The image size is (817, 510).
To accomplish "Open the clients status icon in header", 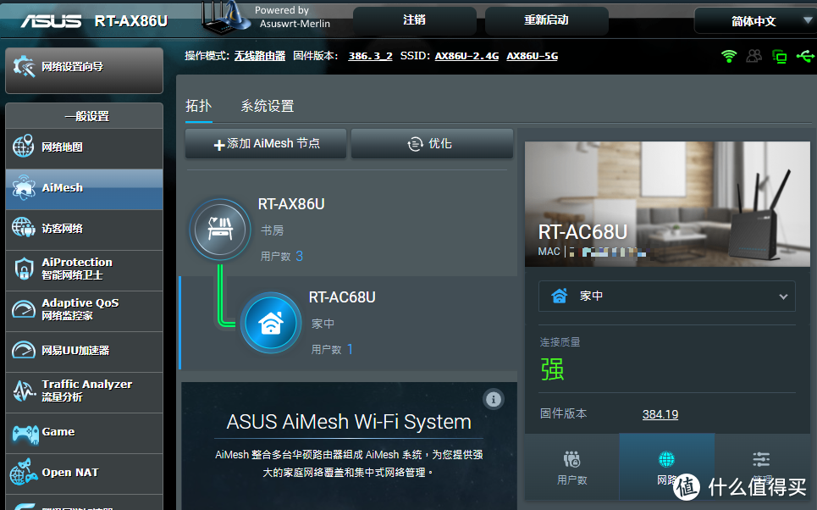I will [754, 55].
